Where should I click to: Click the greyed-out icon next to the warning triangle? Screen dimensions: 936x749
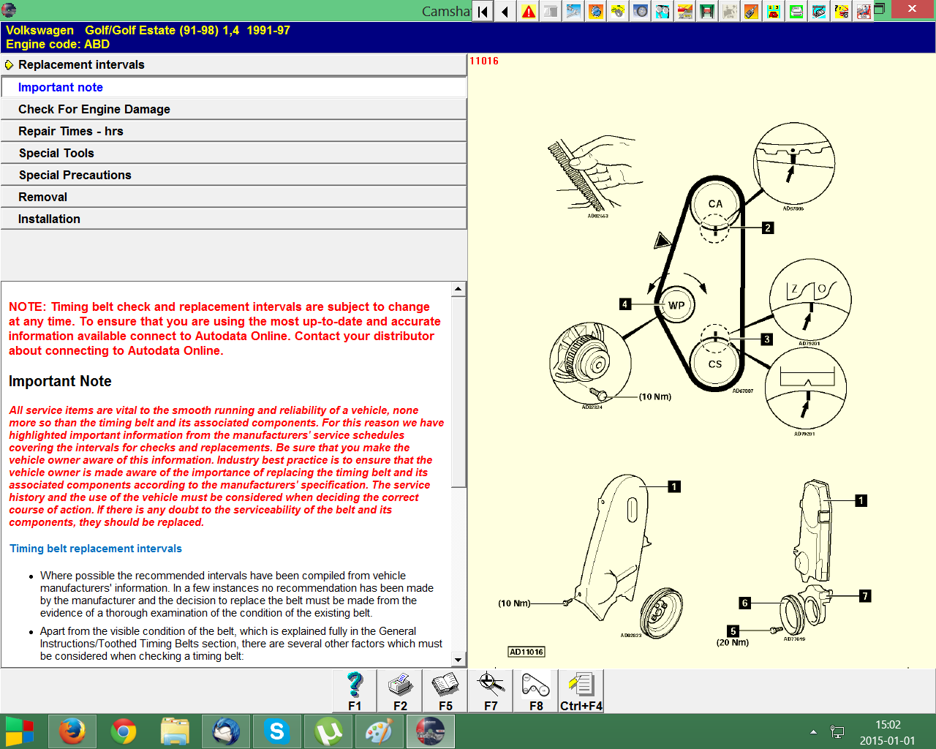click(551, 11)
